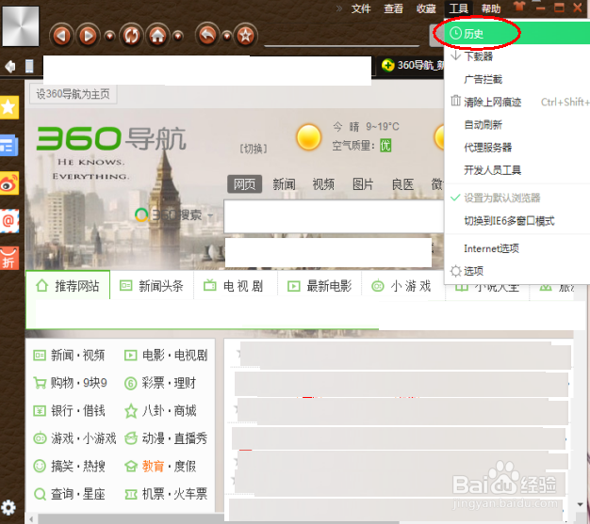
Task: Open the 文件 menu
Action: pos(361,8)
